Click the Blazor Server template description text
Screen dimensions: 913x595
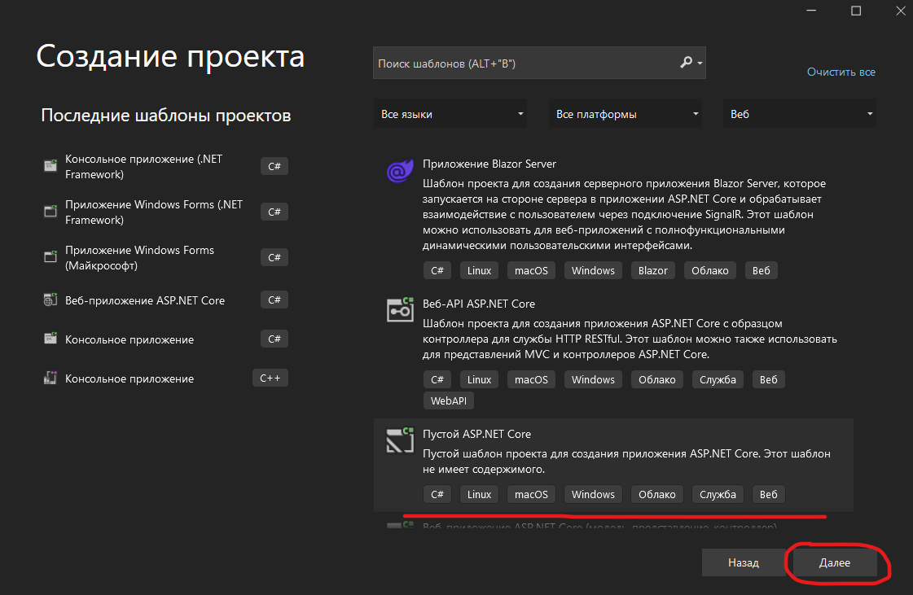coord(624,214)
